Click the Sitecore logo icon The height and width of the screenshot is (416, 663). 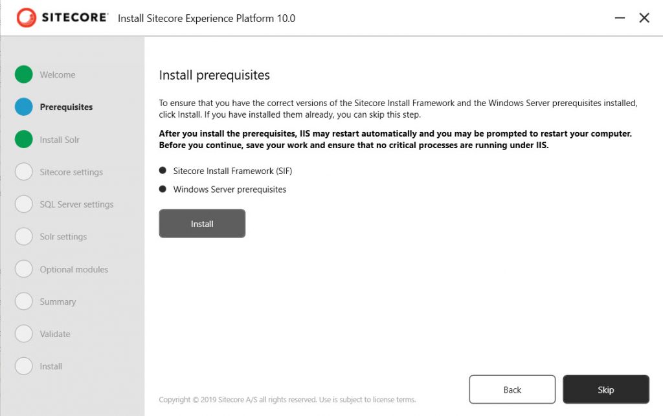click(x=27, y=18)
